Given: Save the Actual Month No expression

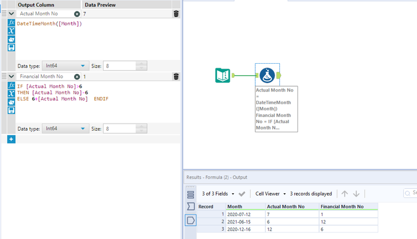Looking at the screenshot, I should 11,47.
